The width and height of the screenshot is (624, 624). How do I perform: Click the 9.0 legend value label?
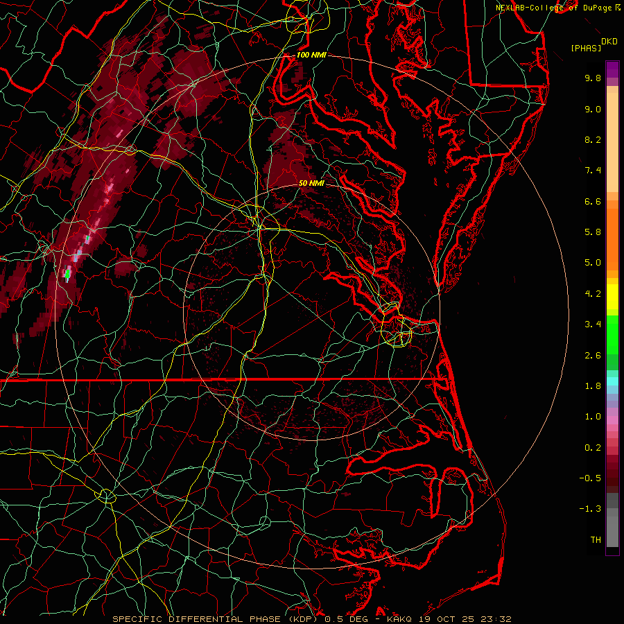pos(593,109)
